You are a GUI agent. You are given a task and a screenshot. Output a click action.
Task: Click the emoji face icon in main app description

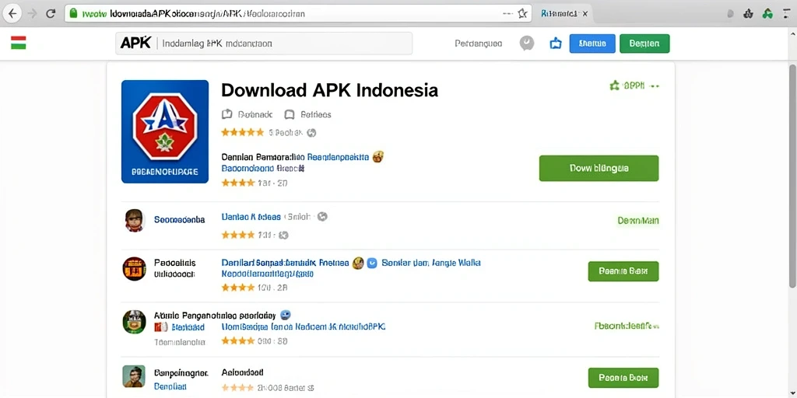coord(377,157)
